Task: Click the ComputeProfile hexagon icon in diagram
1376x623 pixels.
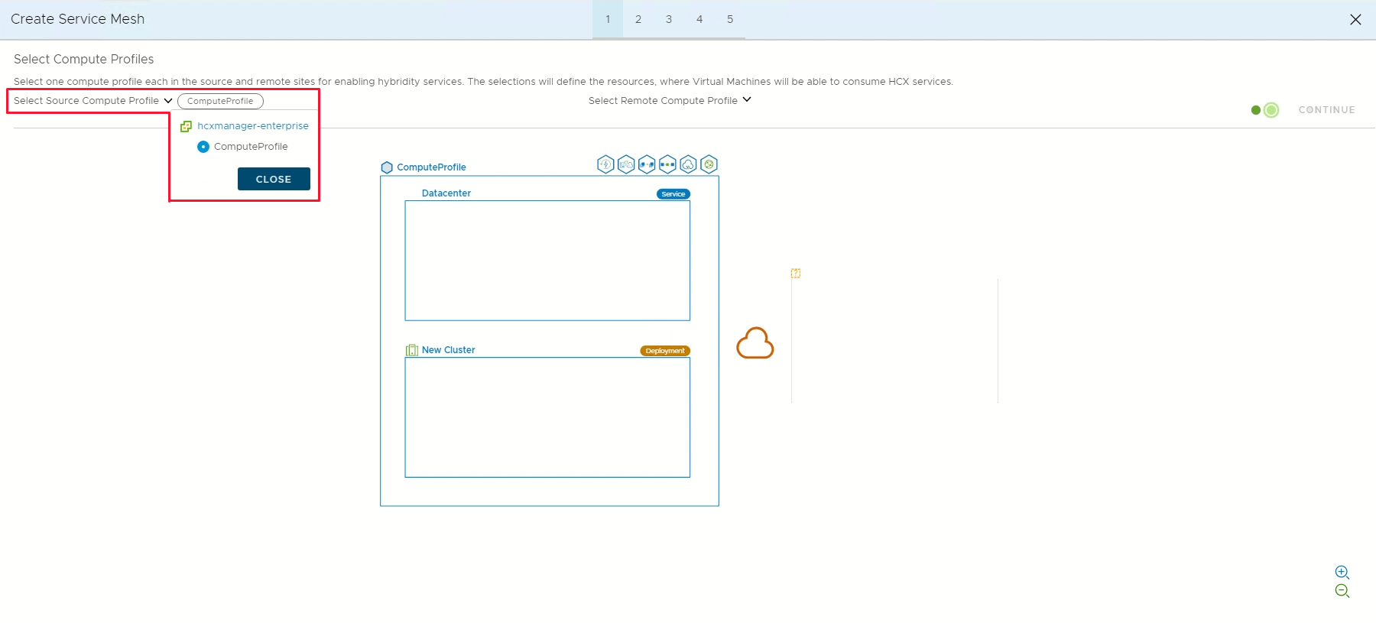Action: click(x=387, y=167)
